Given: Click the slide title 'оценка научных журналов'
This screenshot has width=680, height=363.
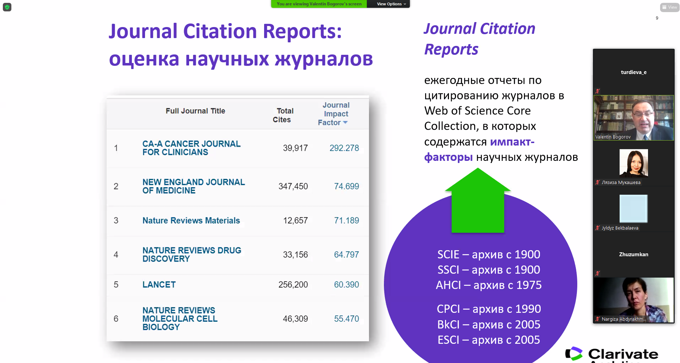Looking at the screenshot, I should click(x=241, y=59).
